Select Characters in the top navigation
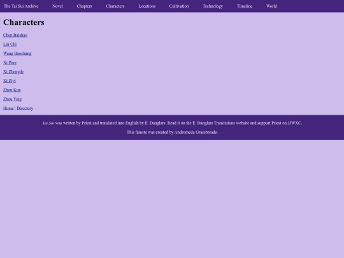This screenshot has width=344, height=258. [115, 6]
